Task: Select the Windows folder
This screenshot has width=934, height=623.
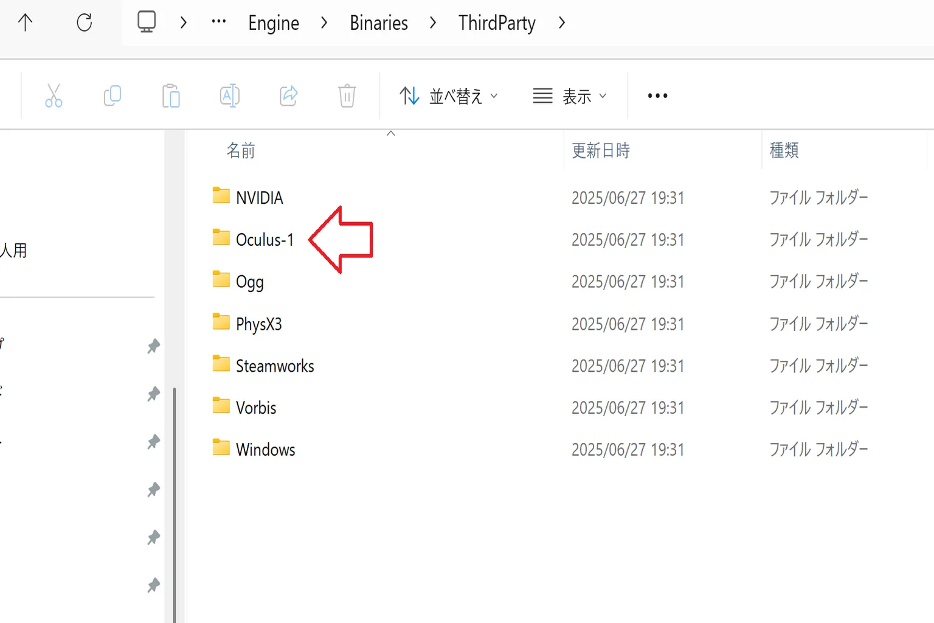Action: point(266,450)
